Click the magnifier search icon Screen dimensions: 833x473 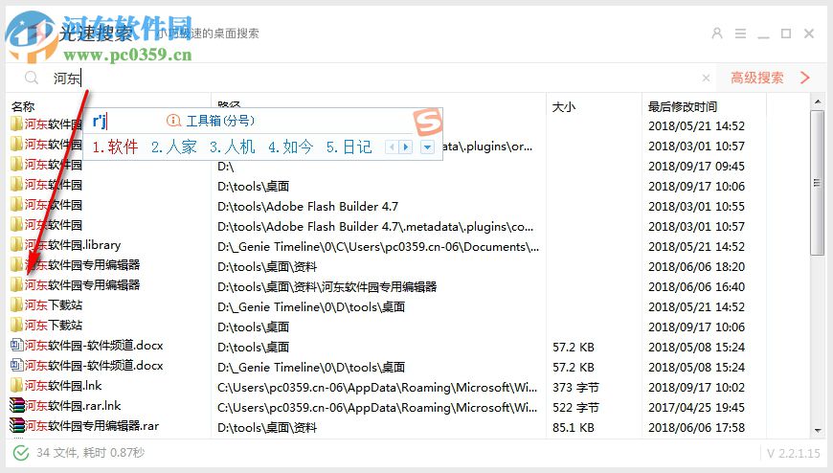32,79
